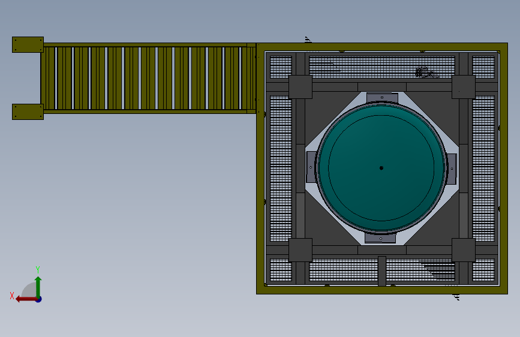This screenshot has height=337, width=520.
Task: Select the lower-left dark corner post plate
Action: [300, 250]
